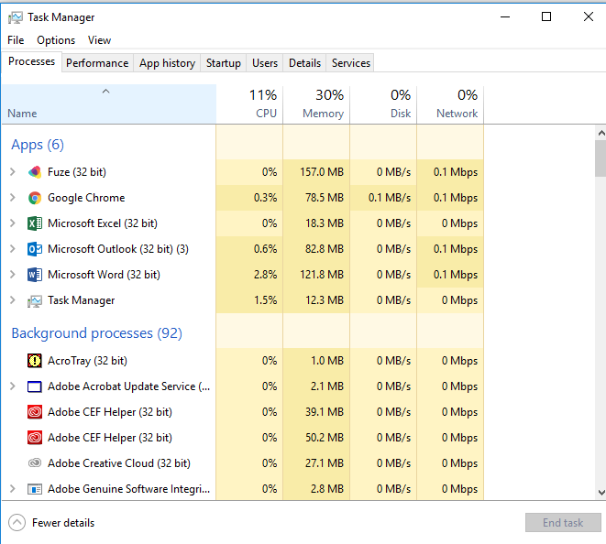Sort processes by the Disk column
Screen dimensions: 606x544
click(383, 104)
